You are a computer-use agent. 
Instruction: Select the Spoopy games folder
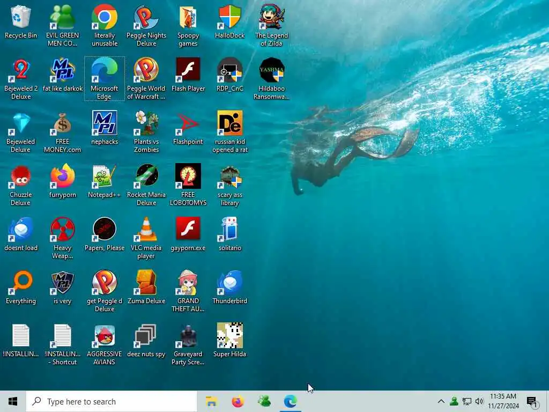click(188, 26)
